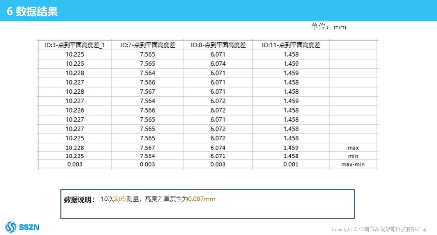Select 1.458 in the 10.226 row
The height and width of the screenshot is (235, 437).
pyautogui.click(x=291, y=110)
